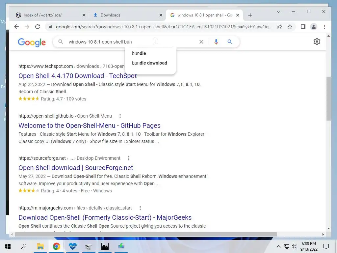Click the techspot.com result URL breadcrumb
The height and width of the screenshot is (253, 337).
(x=71, y=66)
